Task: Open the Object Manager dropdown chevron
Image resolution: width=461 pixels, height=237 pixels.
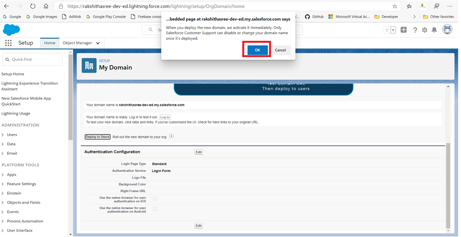Action: coord(98,43)
